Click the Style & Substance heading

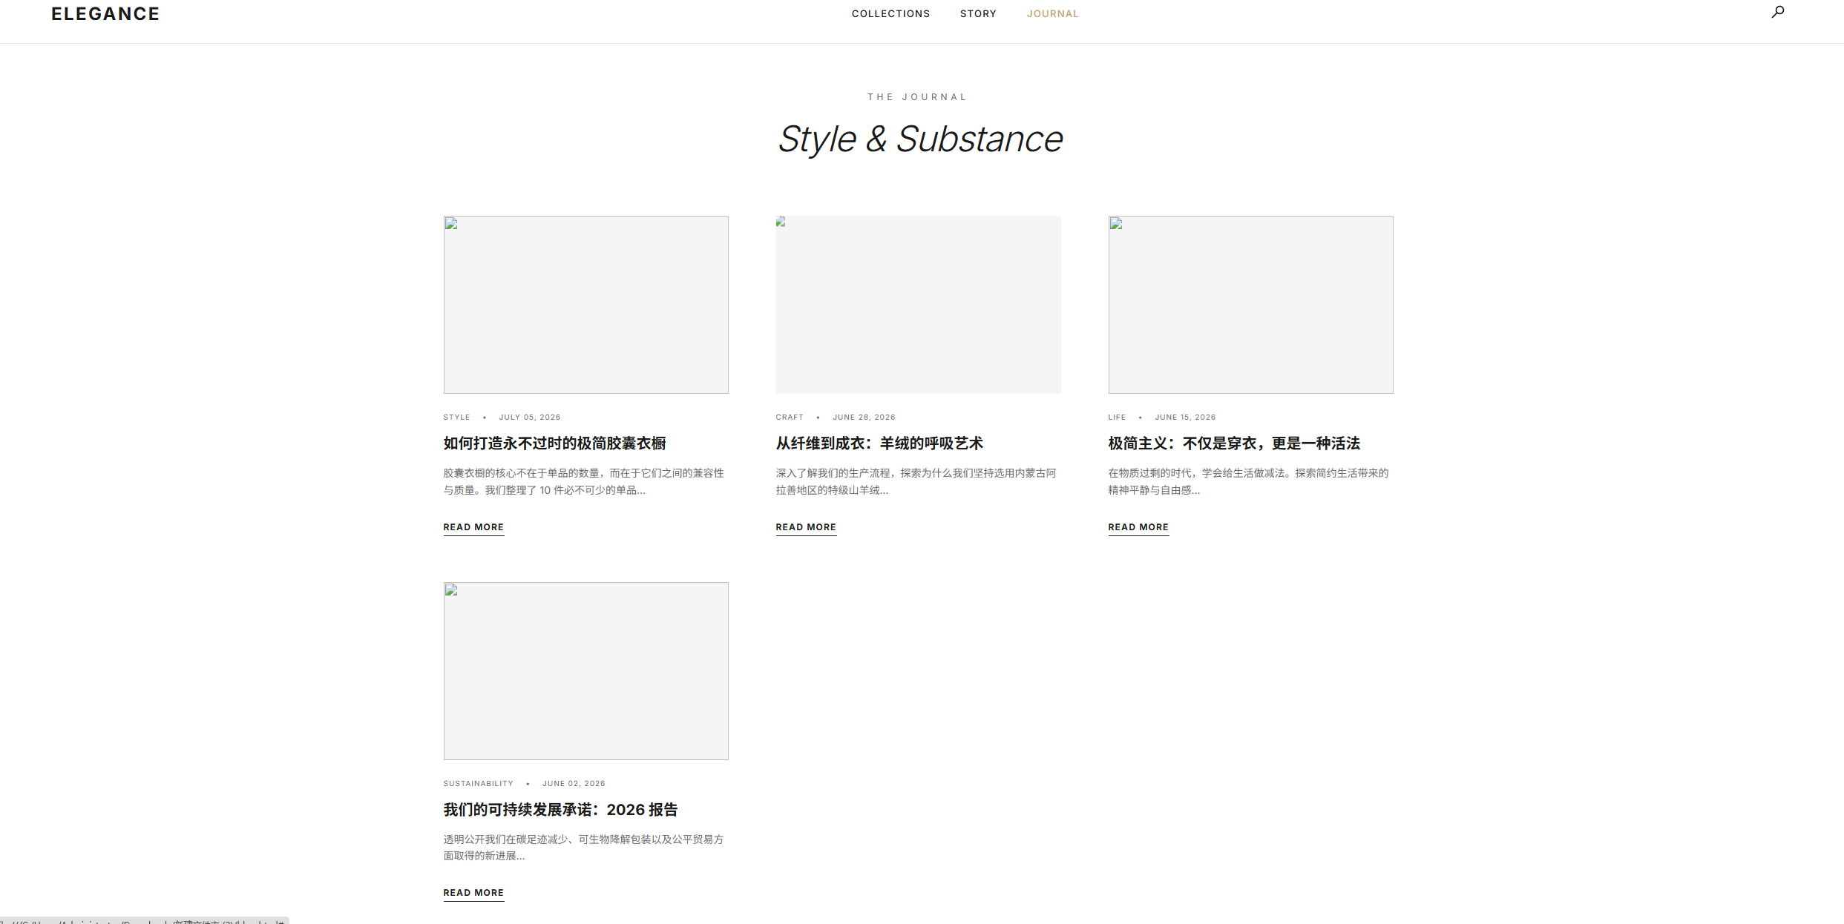tap(920, 139)
